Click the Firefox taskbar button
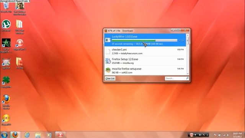The image size is (245, 138). (x=15, y=135)
